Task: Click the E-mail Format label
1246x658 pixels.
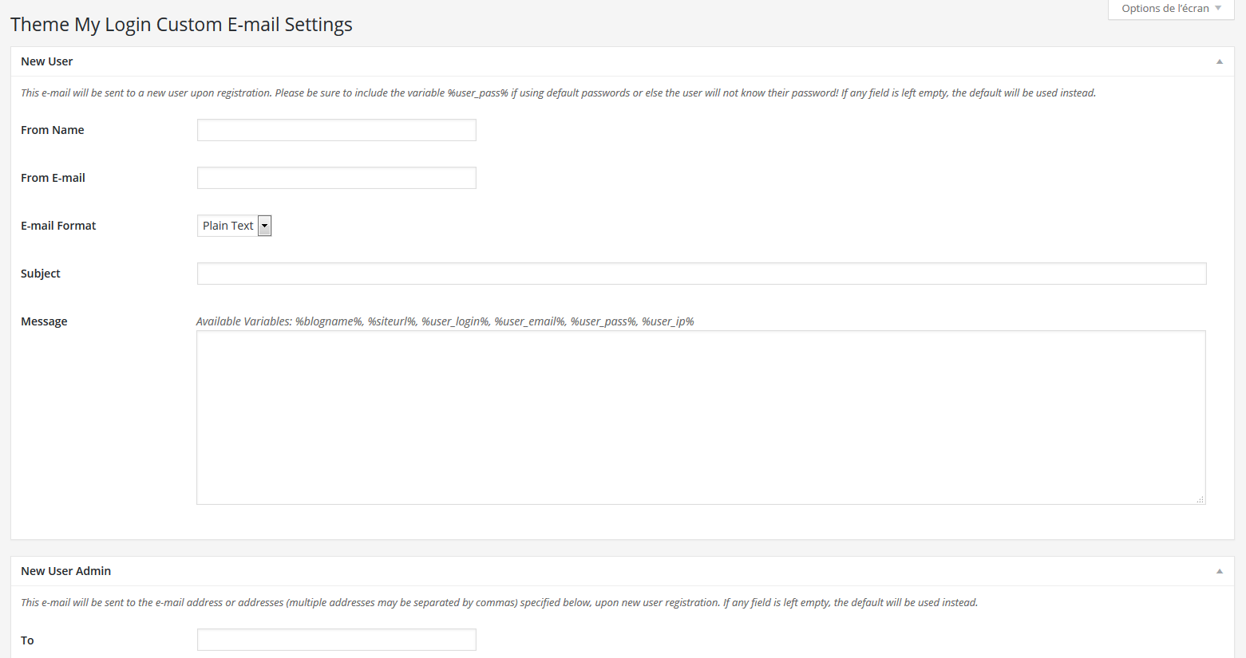Action: pyautogui.click(x=58, y=226)
